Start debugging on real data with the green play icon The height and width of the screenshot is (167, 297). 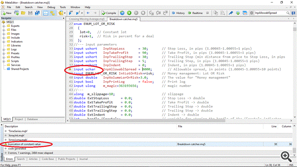click(x=129, y=13)
